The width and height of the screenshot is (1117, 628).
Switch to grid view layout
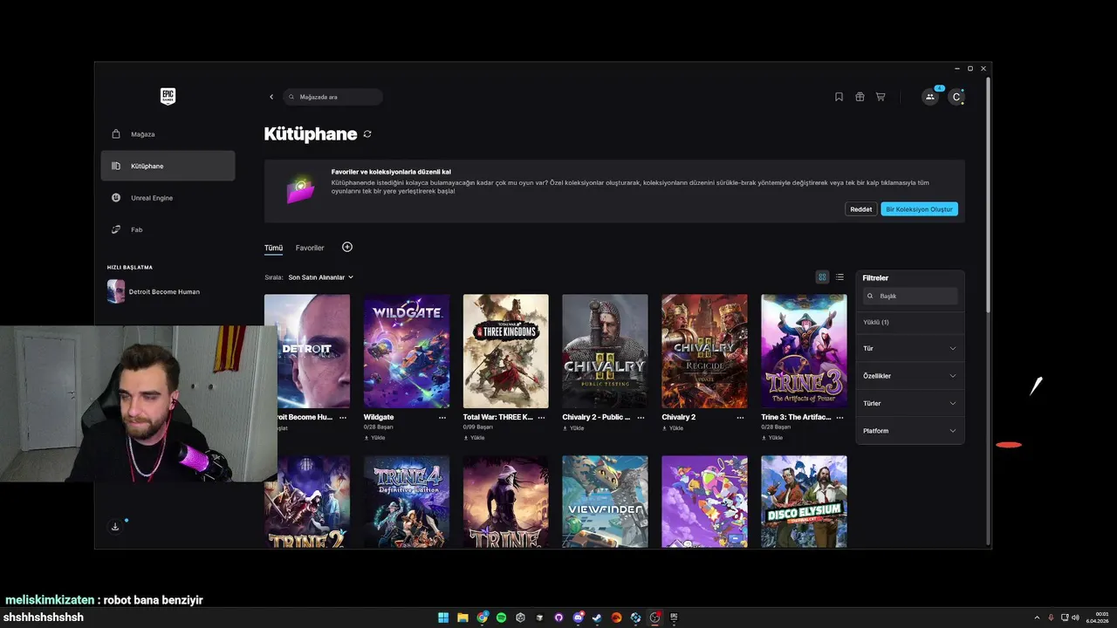[x=822, y=277]
